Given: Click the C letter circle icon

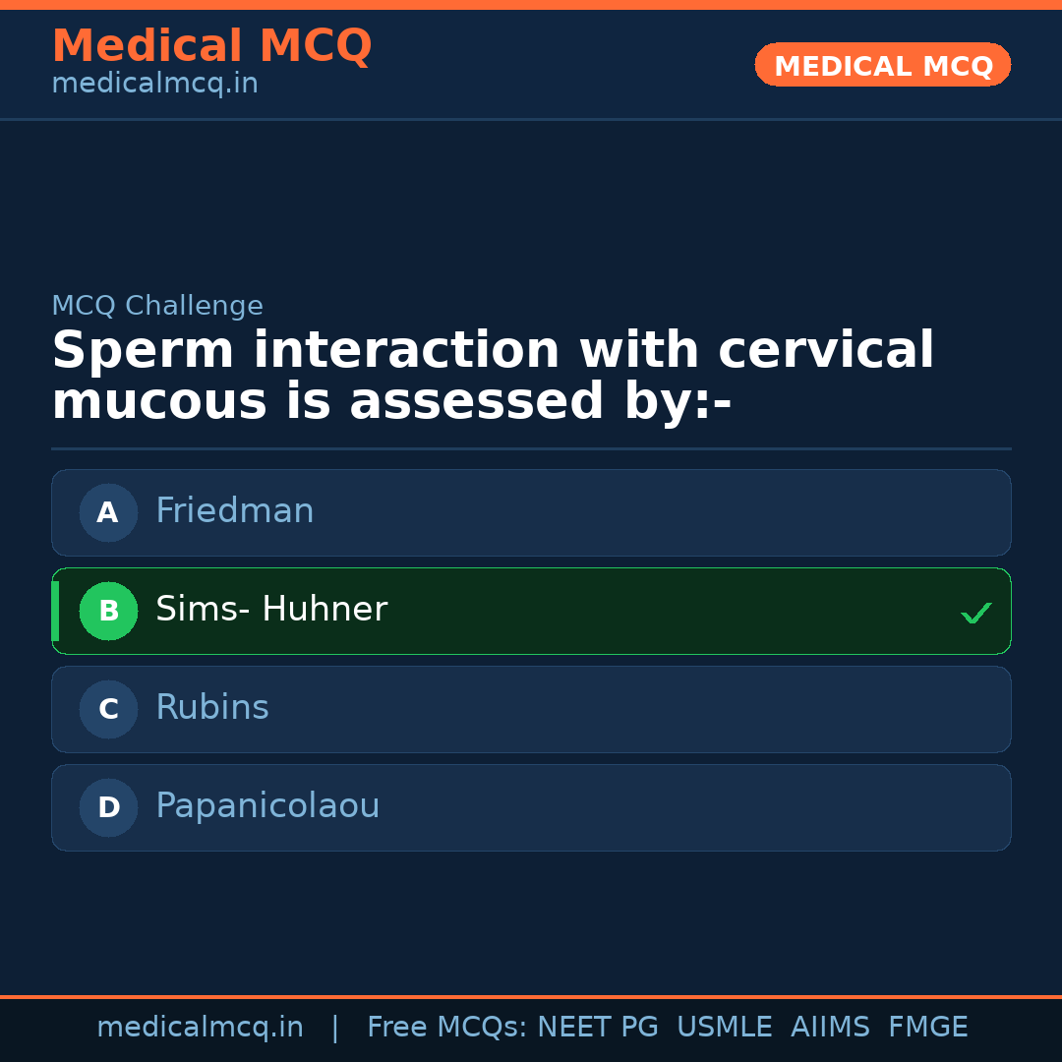Looking at the screenshot, I should pos(108,709).
